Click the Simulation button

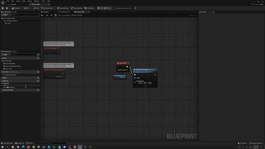coord(89,8)
